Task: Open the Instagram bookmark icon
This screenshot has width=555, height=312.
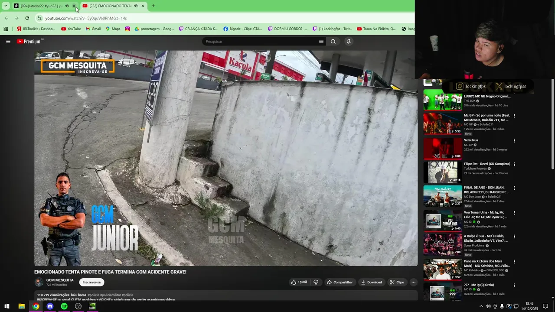Action: (127, 29)
